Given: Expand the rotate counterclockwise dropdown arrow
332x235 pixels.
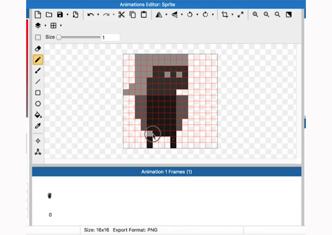Looking at the screenshot, I should point(198,15).
